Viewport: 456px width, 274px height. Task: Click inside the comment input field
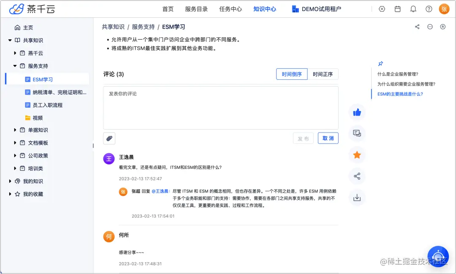[x=221, y=108]
